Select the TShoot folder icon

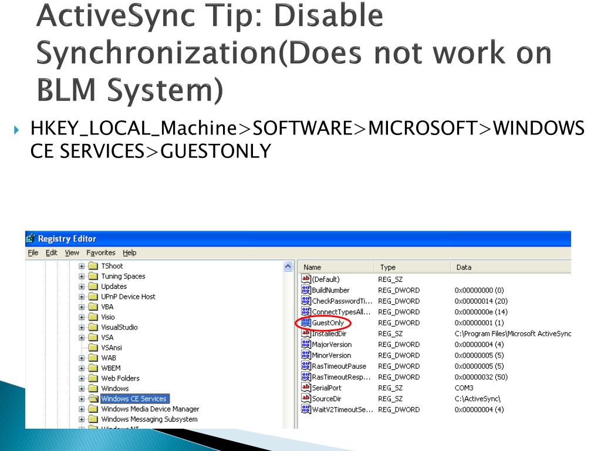[x=93, y=266]
